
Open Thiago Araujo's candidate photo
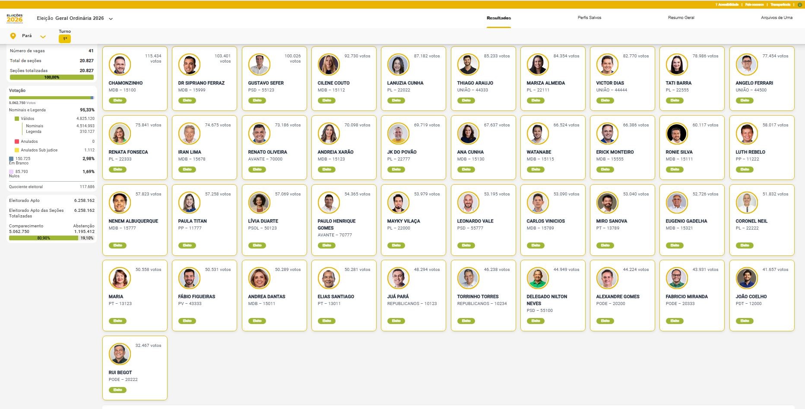[468, 65]
